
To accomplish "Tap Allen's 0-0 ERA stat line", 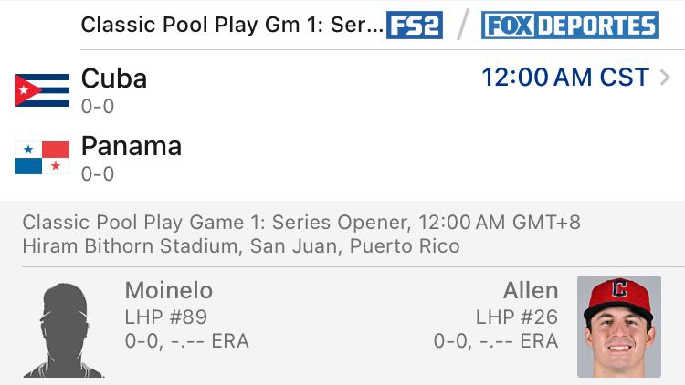I will tap(495, 341).
